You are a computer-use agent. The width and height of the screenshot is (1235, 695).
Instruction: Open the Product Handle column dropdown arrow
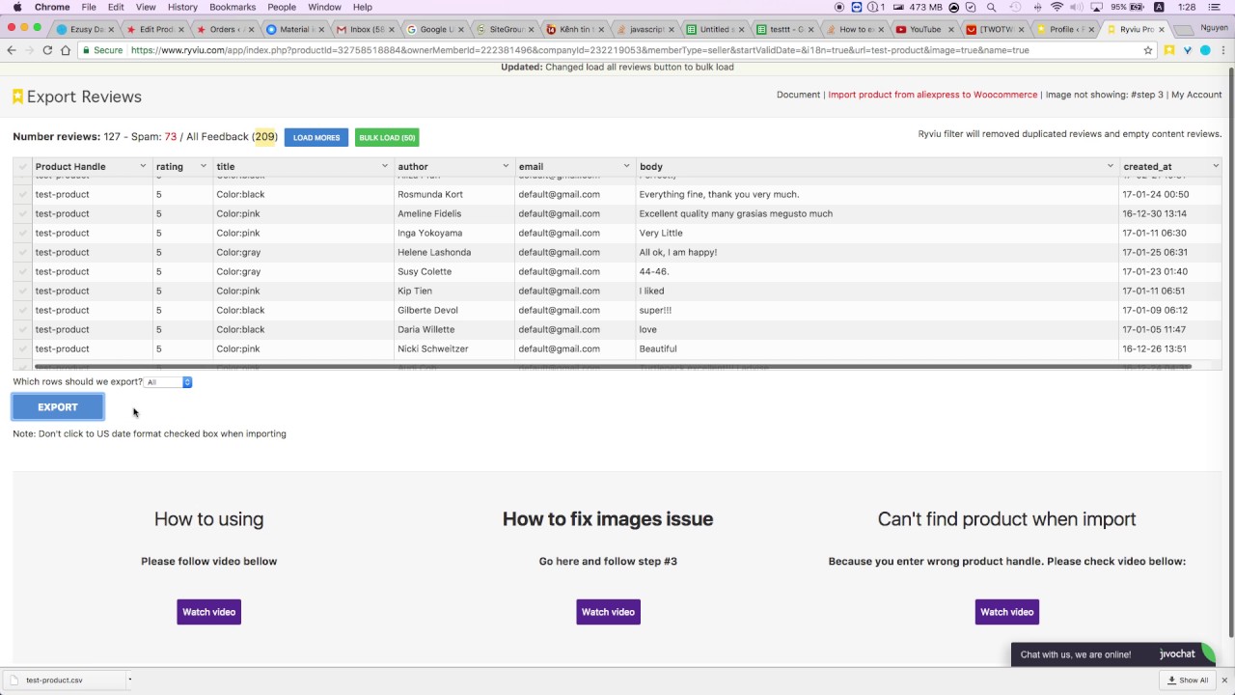click(x=143, y=167)
